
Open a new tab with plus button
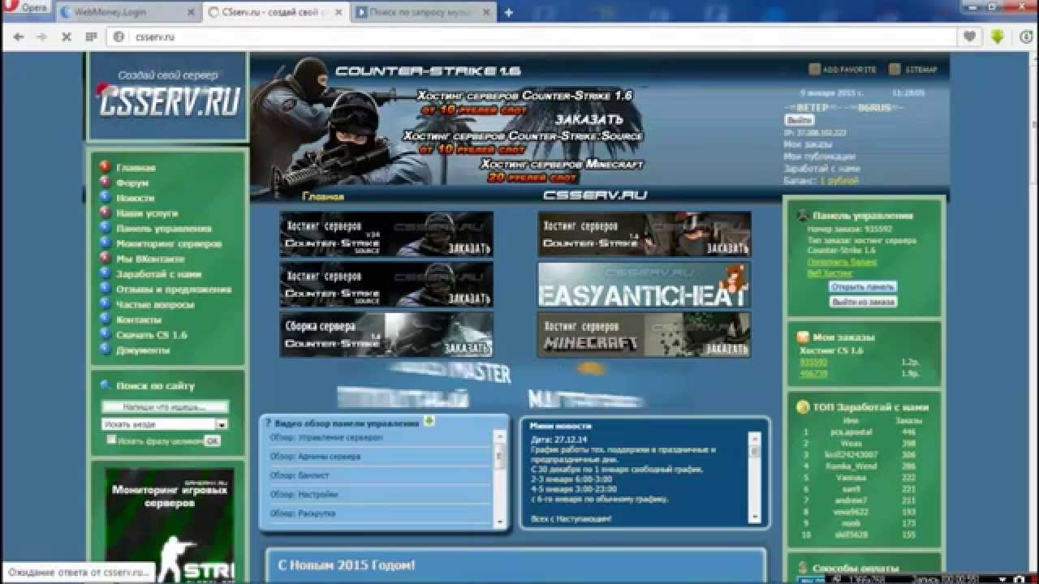pos(509,12)
